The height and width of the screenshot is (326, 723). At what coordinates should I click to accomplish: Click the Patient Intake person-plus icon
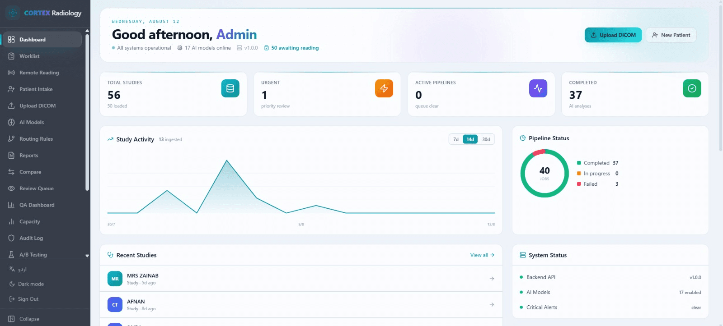tap(11, 89)
